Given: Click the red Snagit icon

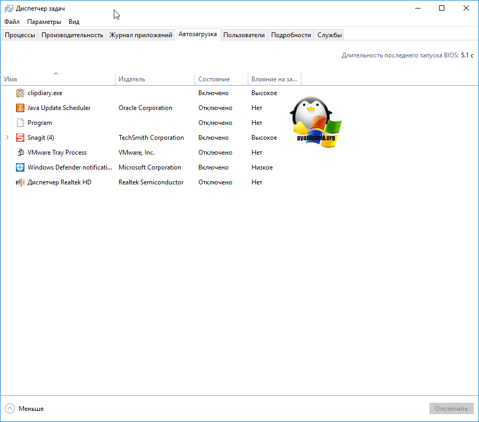Looking at the screenshot, I should pyautogui.click(x=20, y=138).
